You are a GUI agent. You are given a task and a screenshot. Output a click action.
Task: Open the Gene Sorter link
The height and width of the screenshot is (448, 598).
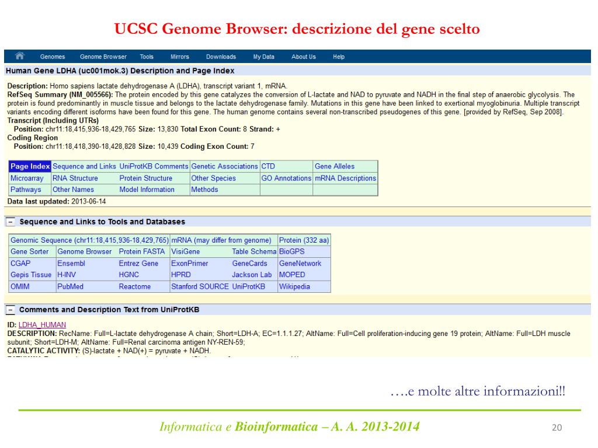[x=29, y=252]
